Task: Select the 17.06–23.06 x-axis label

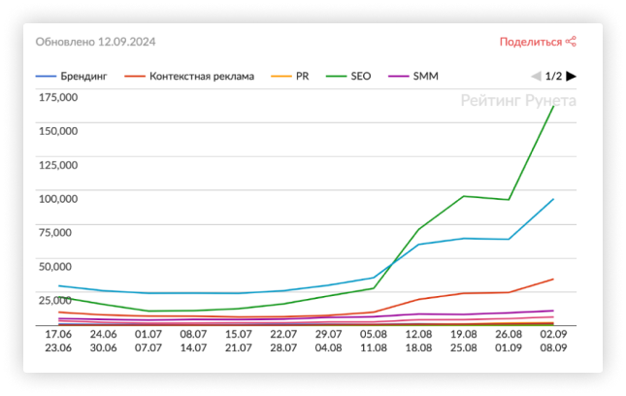Action: pos(58,340)
